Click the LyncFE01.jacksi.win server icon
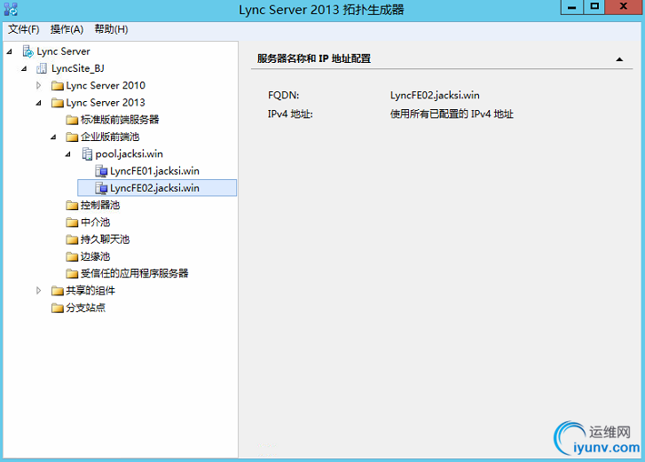This screenshot has height=462, width=645. [x=101, y=171]
